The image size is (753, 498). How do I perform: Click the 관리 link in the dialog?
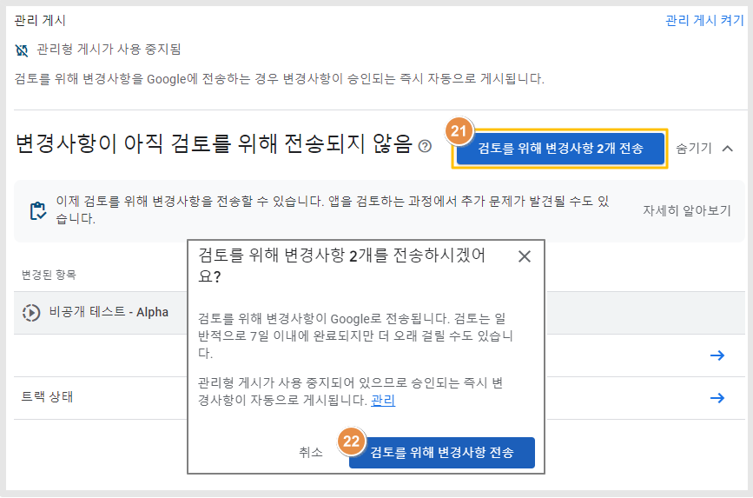[383, 400]
